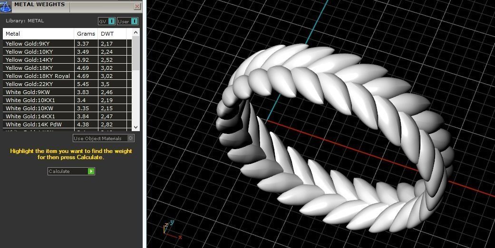Image resolution: width=495 pixels, height=248 pixels.
Task: Click the 2,17 DWT value
Action: [107, 44]
